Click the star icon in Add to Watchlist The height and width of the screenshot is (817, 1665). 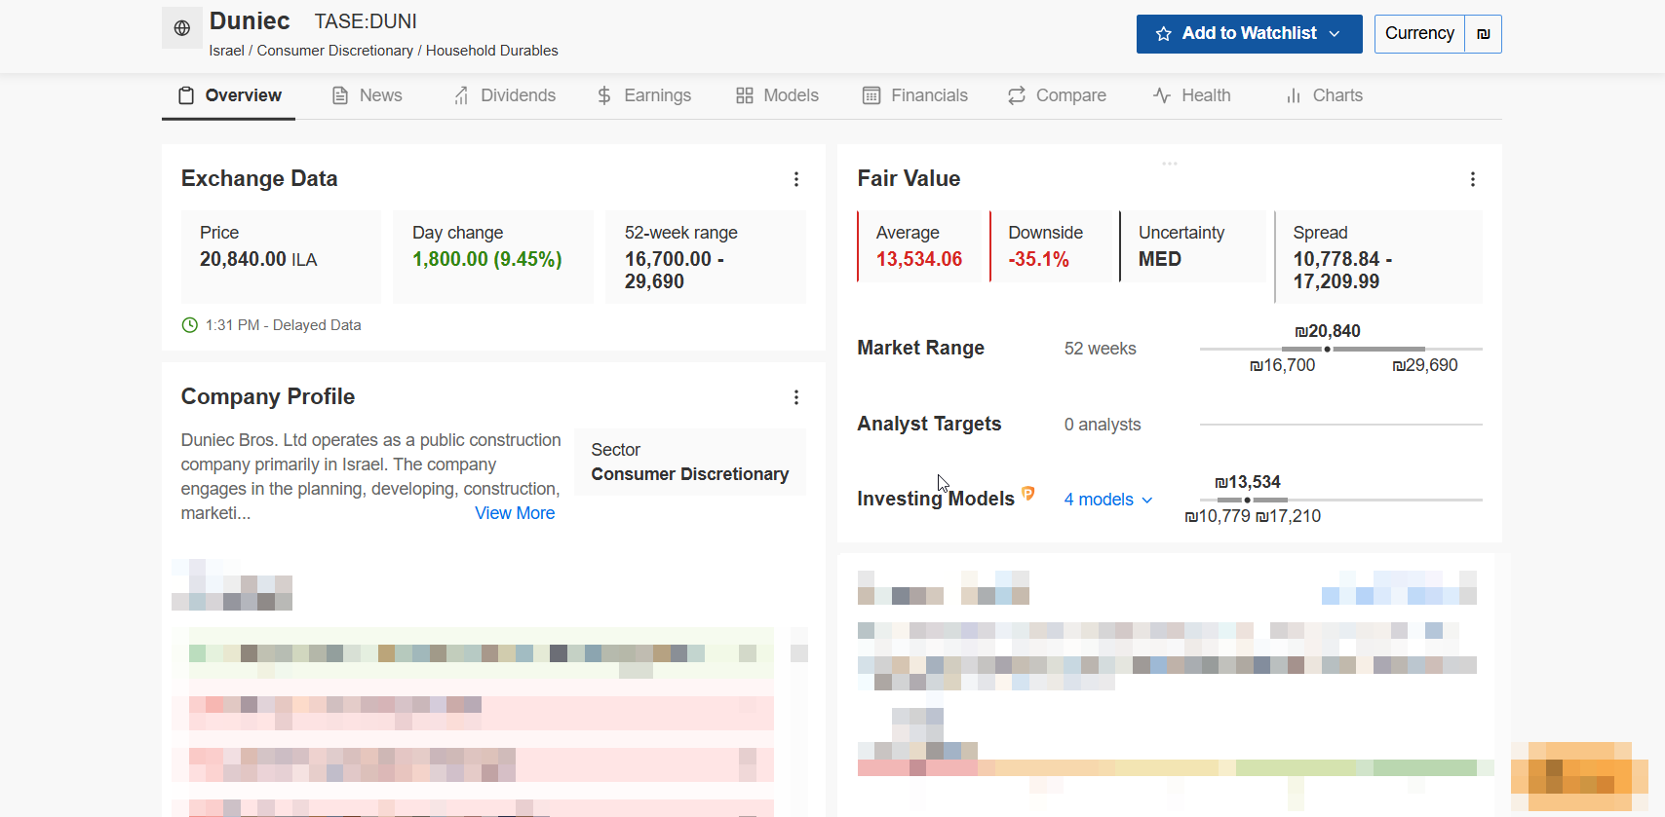[x=1163, y=34]
